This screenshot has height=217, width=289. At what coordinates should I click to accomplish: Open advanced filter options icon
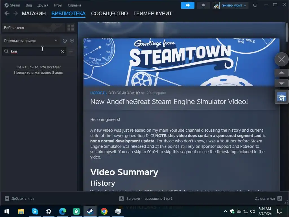pos(71,51)
